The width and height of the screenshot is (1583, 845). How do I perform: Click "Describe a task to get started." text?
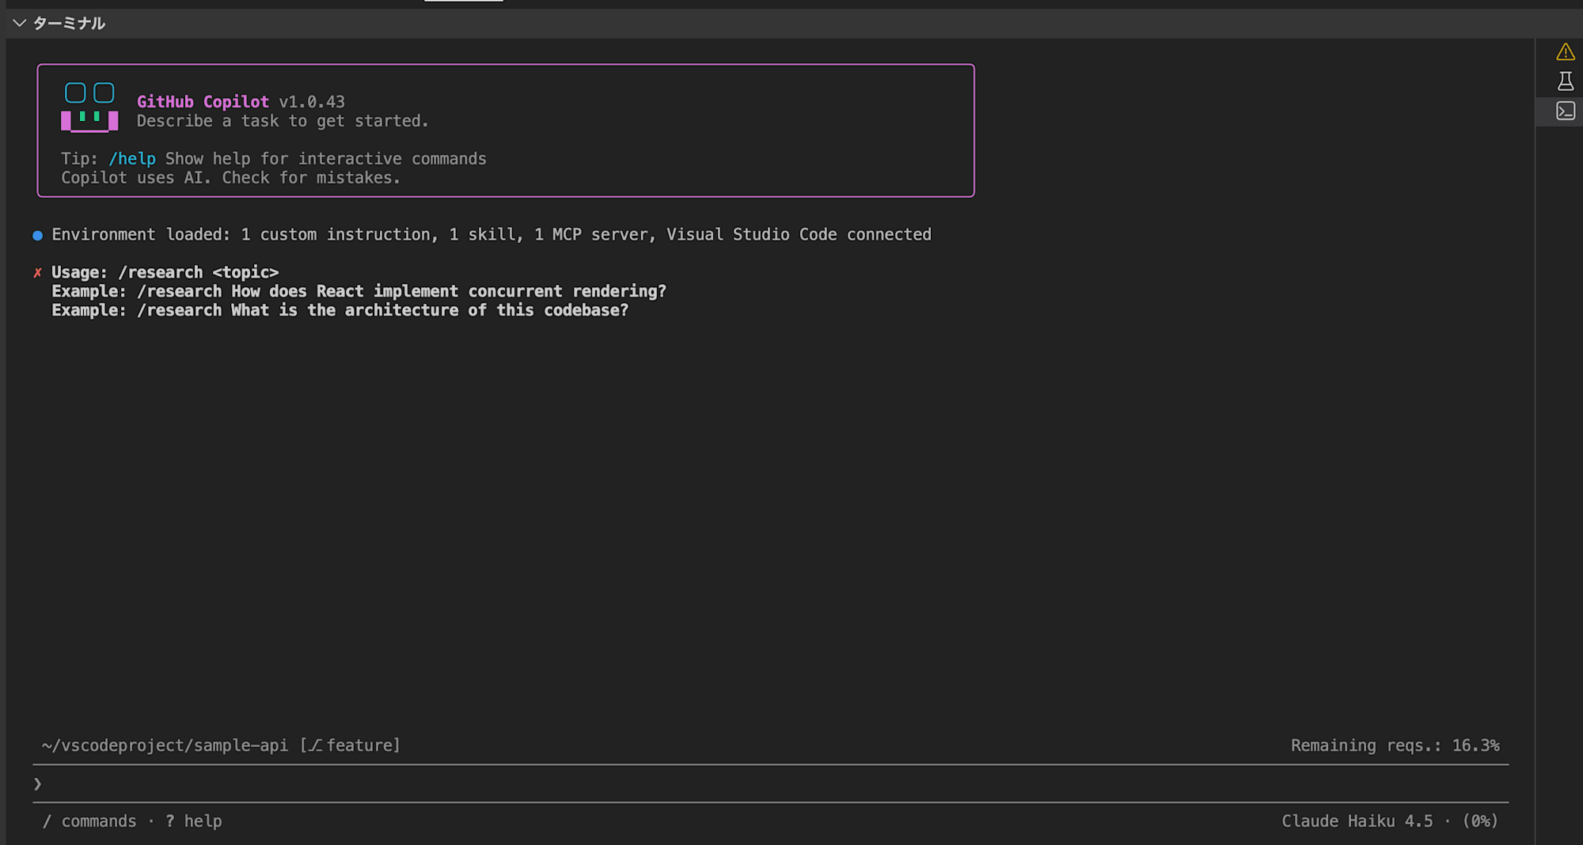pyautogui.click(x=283, y=121)
